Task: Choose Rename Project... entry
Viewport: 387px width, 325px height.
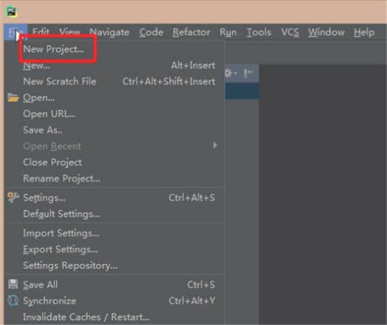Action: click(x=61, y=178)
